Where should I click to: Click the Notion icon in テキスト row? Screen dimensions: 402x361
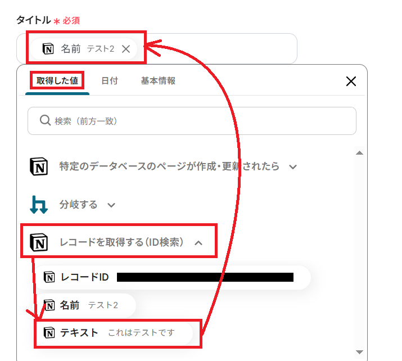pyautogui.click(x=49, y=333)
